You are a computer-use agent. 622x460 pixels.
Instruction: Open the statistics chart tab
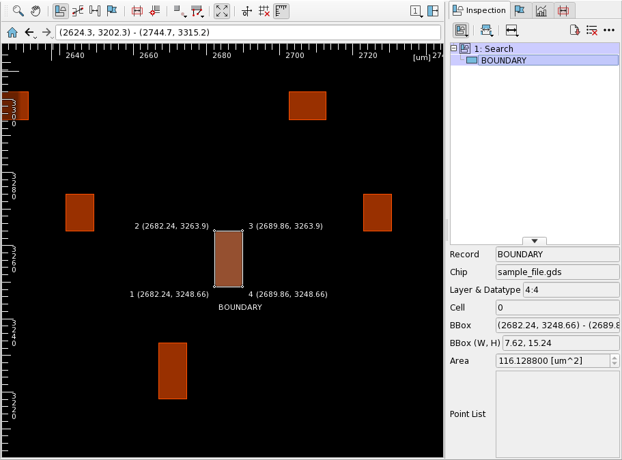click(x=541, y=11)
